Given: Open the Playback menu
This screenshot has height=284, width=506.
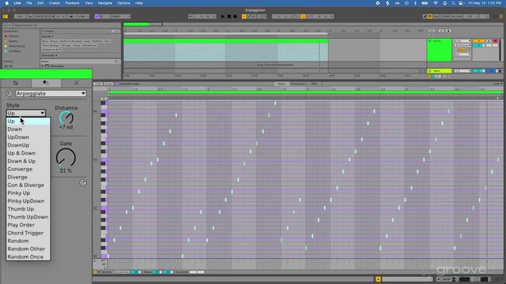Looking at the screenshot, I should (x=72, y=3).
